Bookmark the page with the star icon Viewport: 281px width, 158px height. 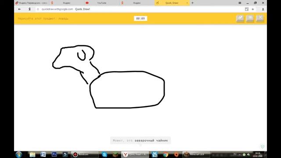(x=253, y=9)
